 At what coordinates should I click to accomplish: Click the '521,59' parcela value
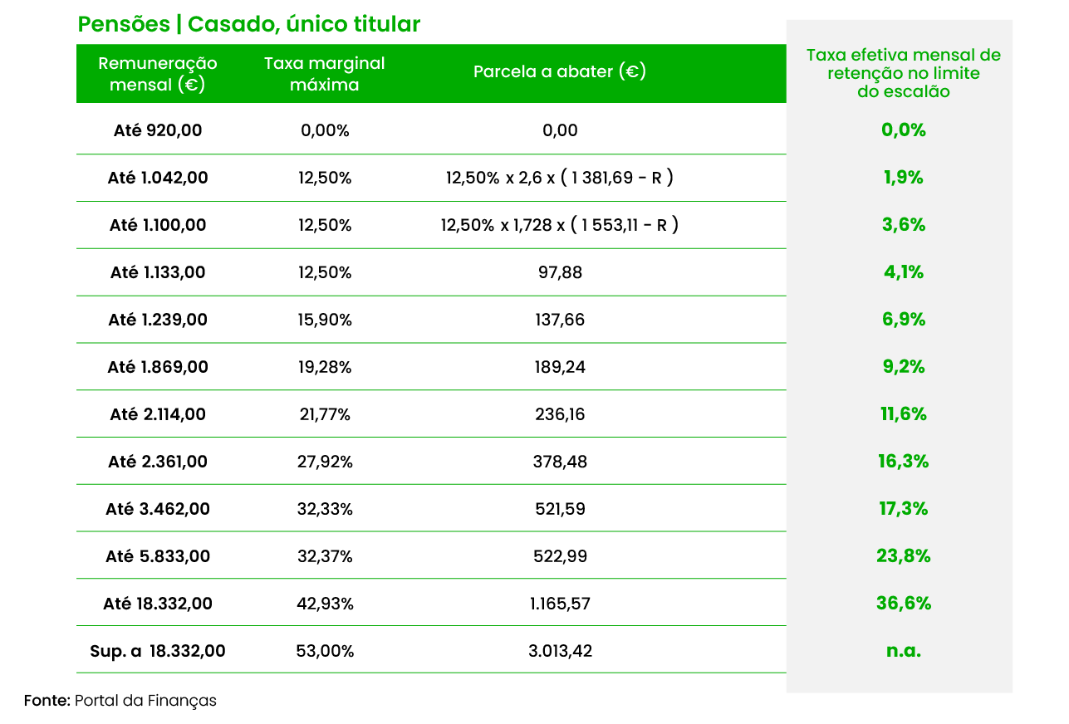pos(560,509)
